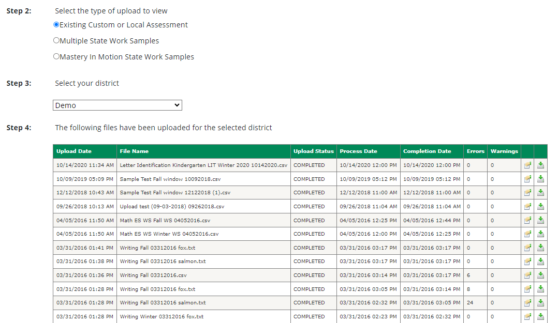Download Sample Test Fall window 12122018 file

coord(540,193)
